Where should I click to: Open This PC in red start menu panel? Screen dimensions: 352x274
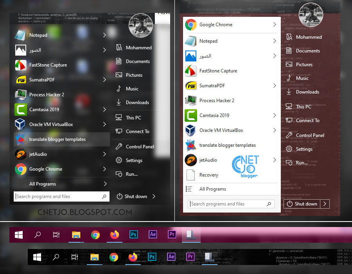tap(298, 107)
